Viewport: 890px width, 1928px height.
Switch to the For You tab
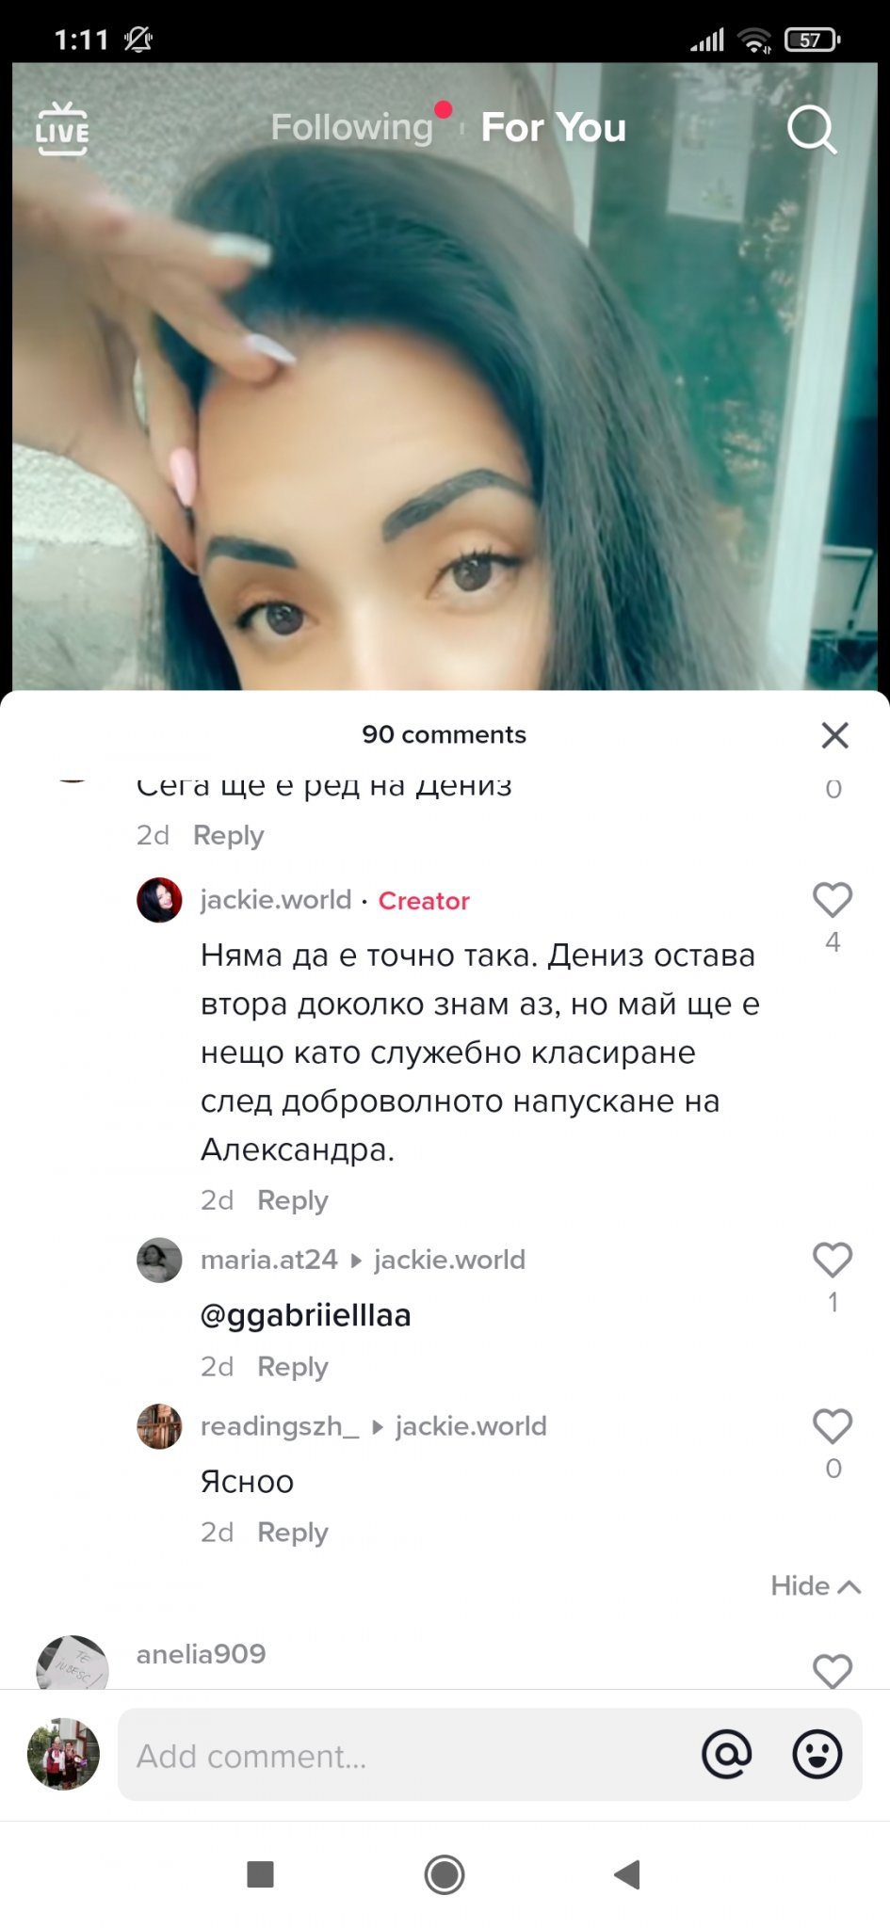click(x=554, y=127)
